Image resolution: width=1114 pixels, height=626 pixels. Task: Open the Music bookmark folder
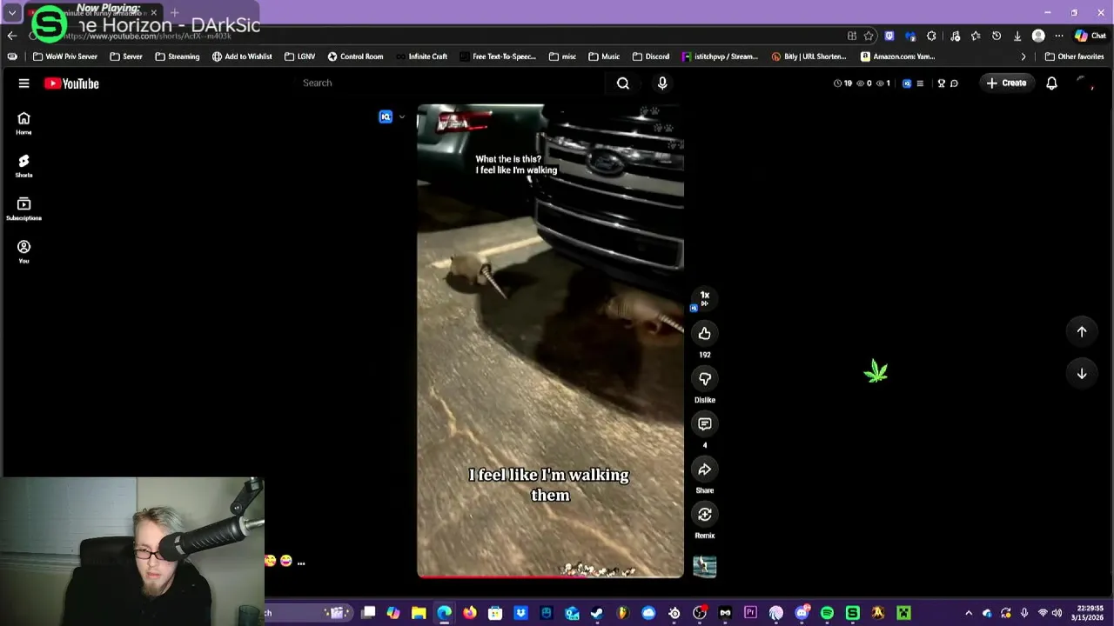(604, 57)
